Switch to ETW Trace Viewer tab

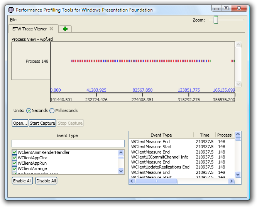click(29, 29)
